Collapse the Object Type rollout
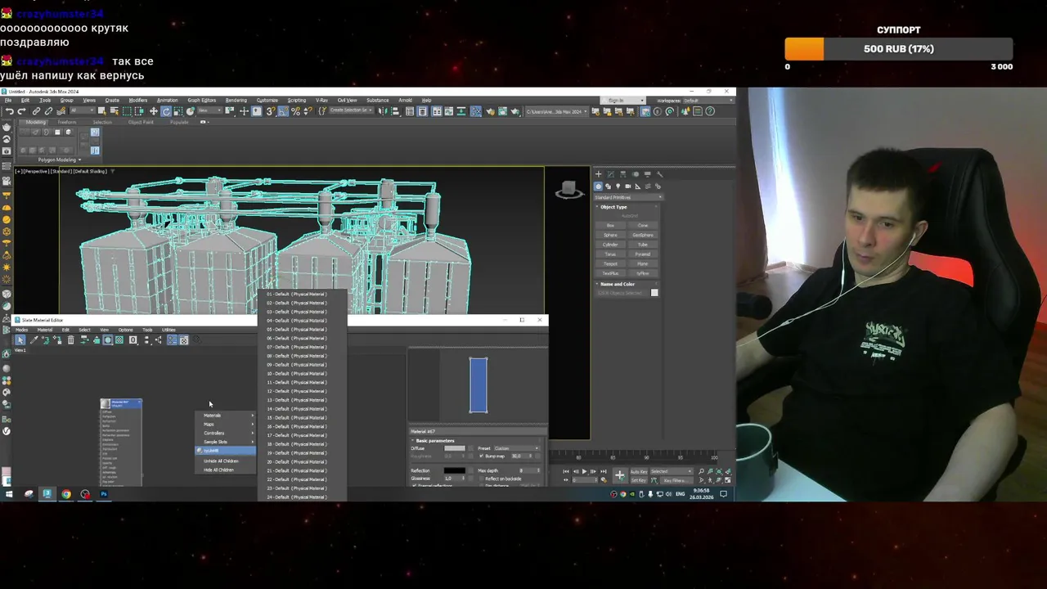This screenshot has height=589, width=1047. pyautogui.click(x=626, y=207)
